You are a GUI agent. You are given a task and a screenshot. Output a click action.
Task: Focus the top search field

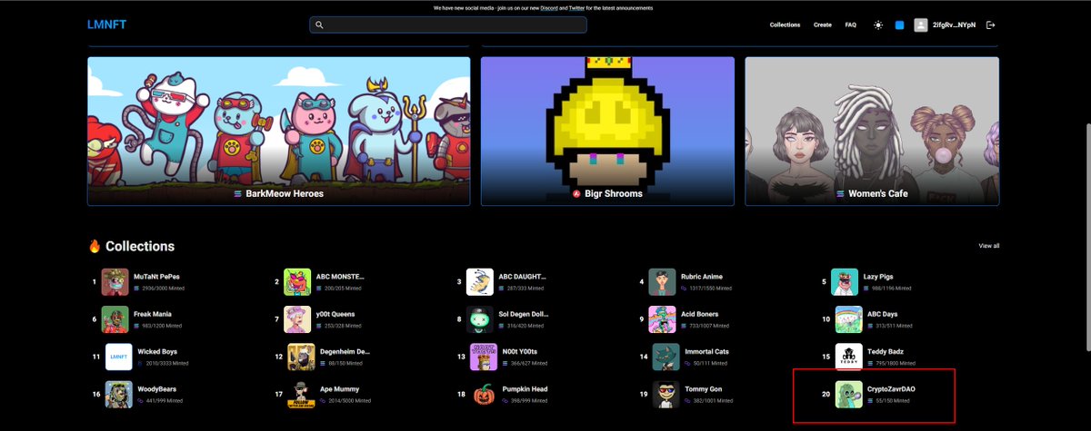[448, 24]
